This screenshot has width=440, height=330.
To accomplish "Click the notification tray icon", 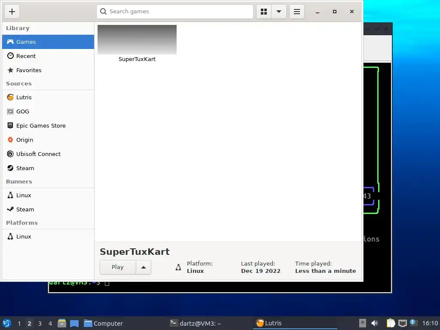I will point(413,323).
